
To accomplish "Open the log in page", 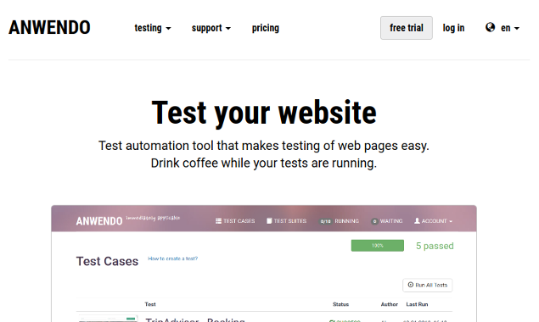I will coord(453,28).
